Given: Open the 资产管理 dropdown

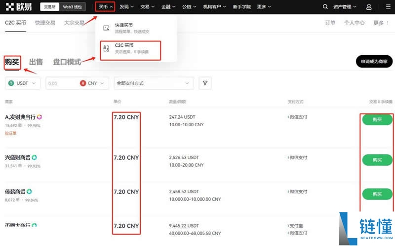Looking at the screenshot, I should 345,7.
